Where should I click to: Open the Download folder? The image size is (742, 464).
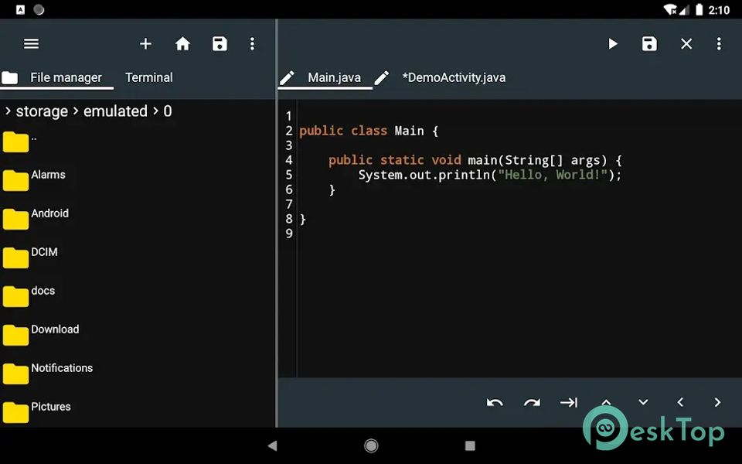point(55,329)
